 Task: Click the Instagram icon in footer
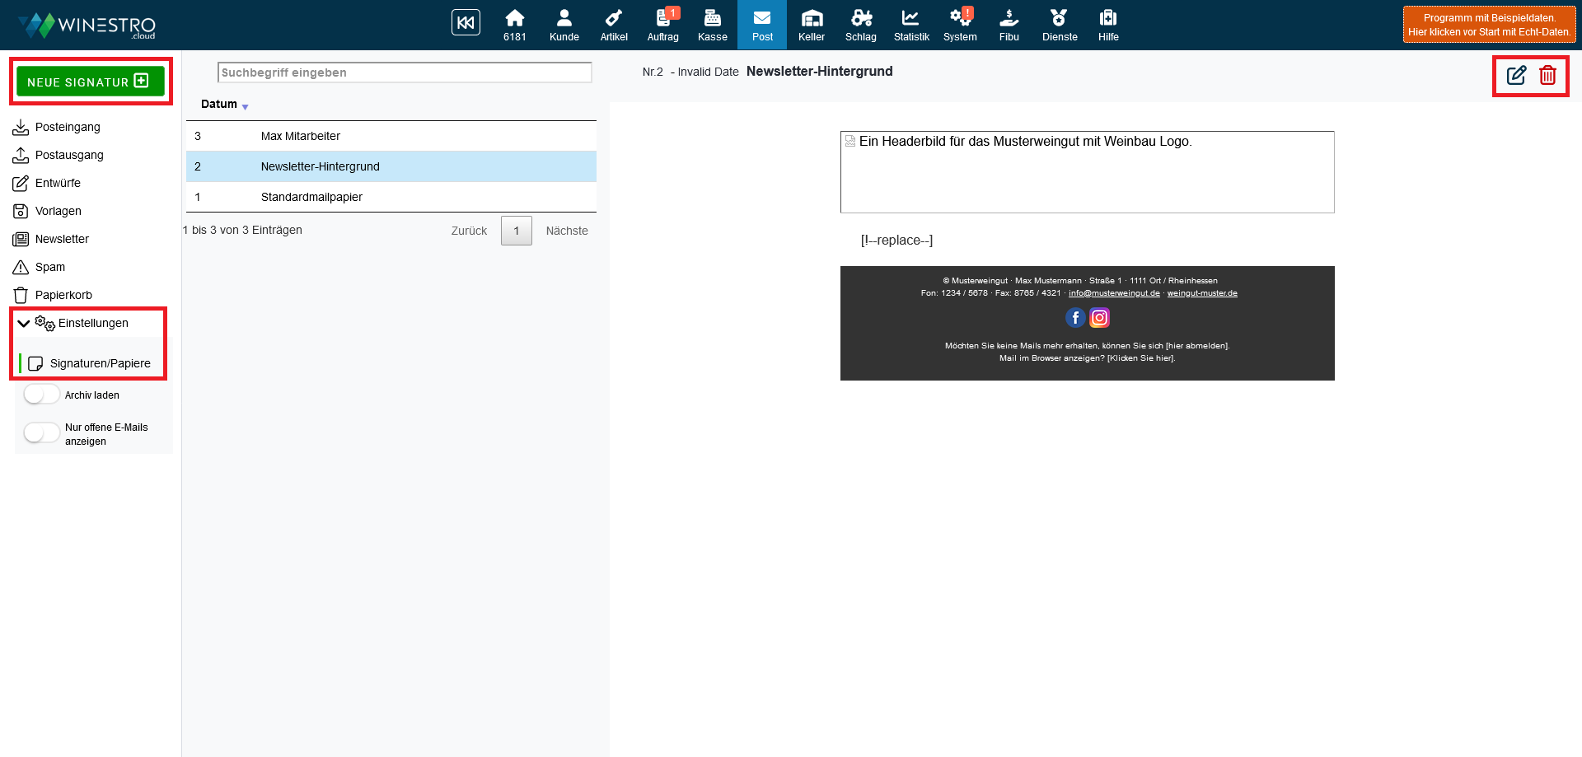click(1099, 318)
